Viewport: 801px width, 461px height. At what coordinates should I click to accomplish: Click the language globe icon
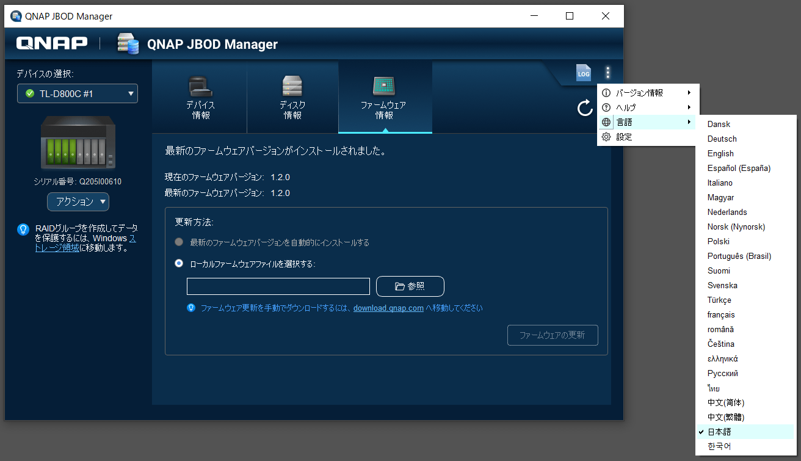(606, 122)
